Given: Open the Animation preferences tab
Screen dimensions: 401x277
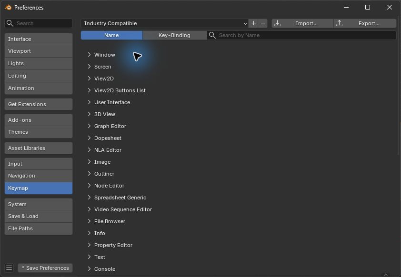Looking at the screenshot, I should point(39,88).
